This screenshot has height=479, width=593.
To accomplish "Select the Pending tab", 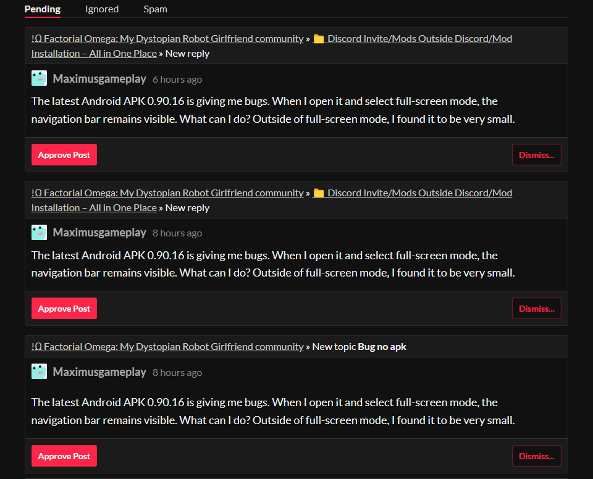I will click(43, 9).
